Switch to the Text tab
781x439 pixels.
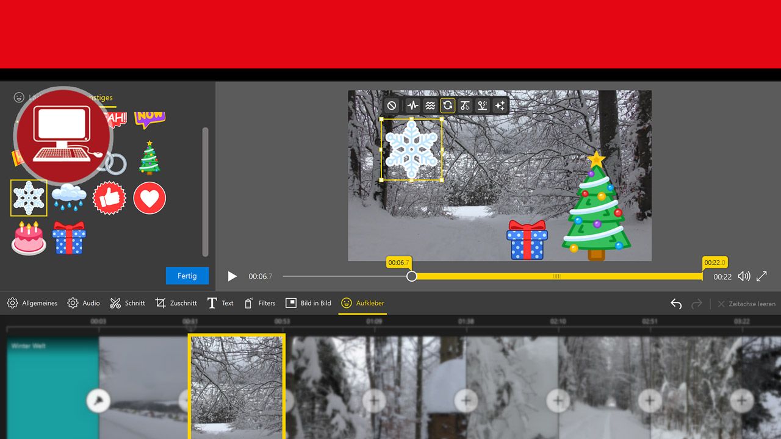tap(220, 303)
